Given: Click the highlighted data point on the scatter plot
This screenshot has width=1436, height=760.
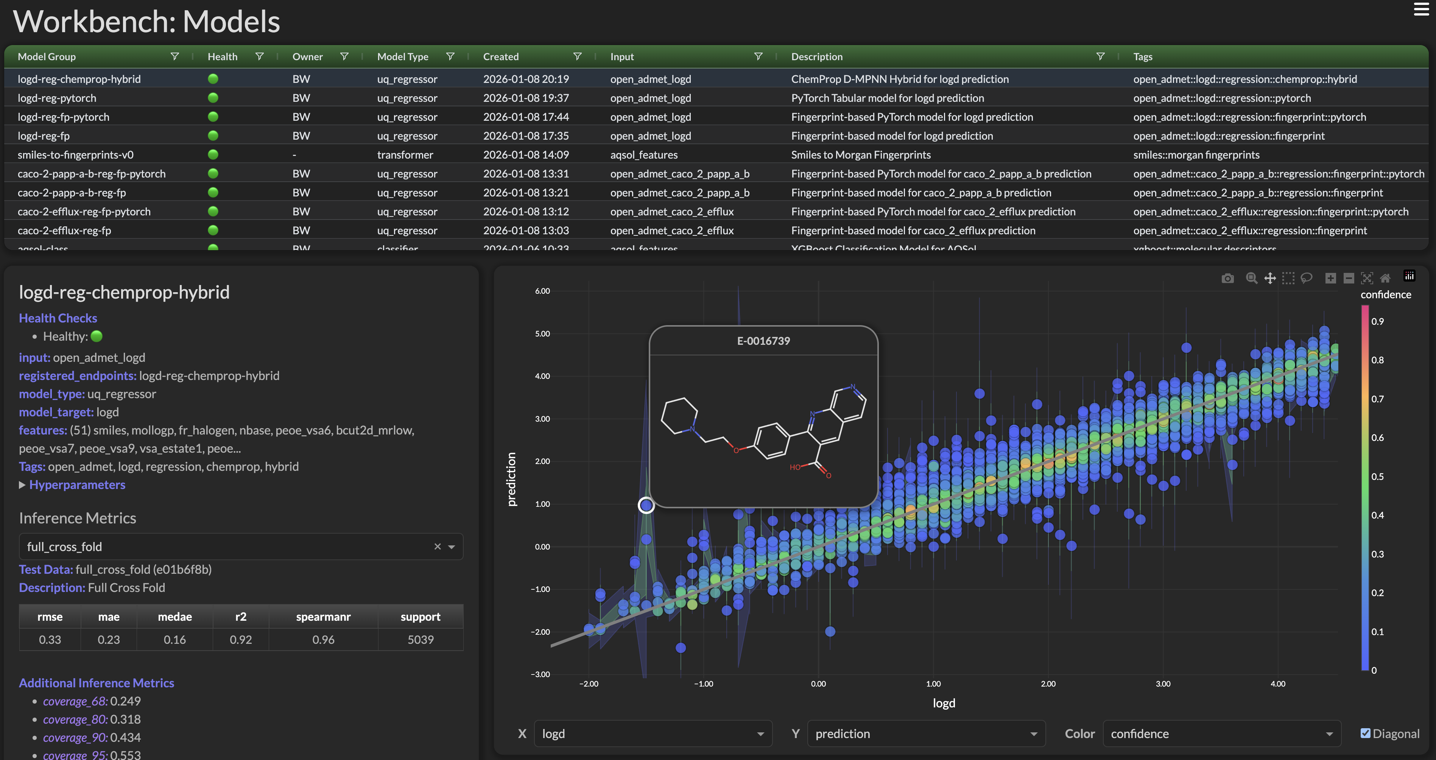Looking at the screenshot, I should [x=646, y=505].
